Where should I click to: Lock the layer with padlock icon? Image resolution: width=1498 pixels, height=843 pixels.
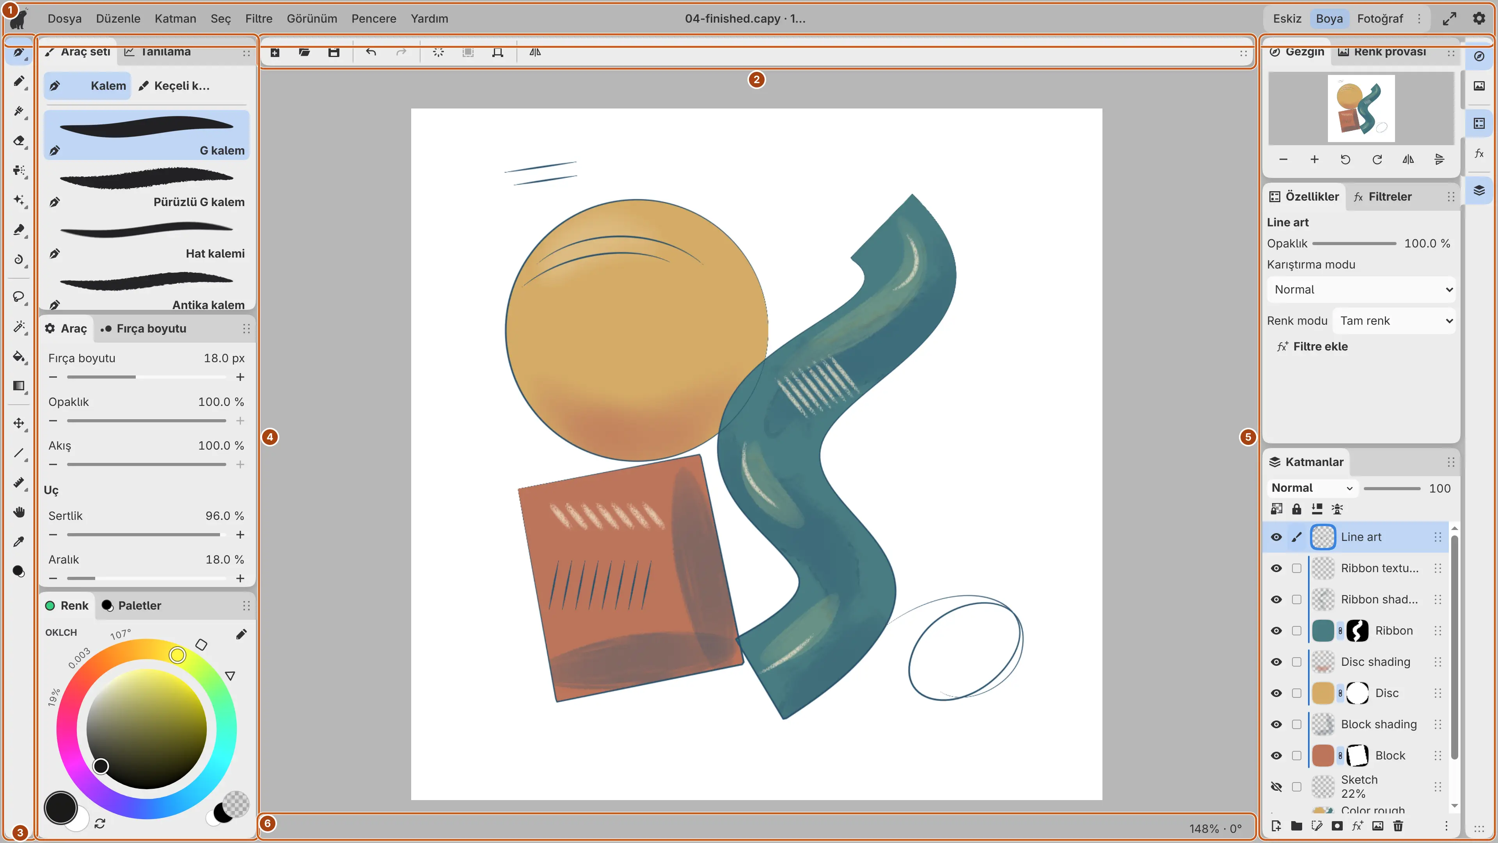[1296, 509]
